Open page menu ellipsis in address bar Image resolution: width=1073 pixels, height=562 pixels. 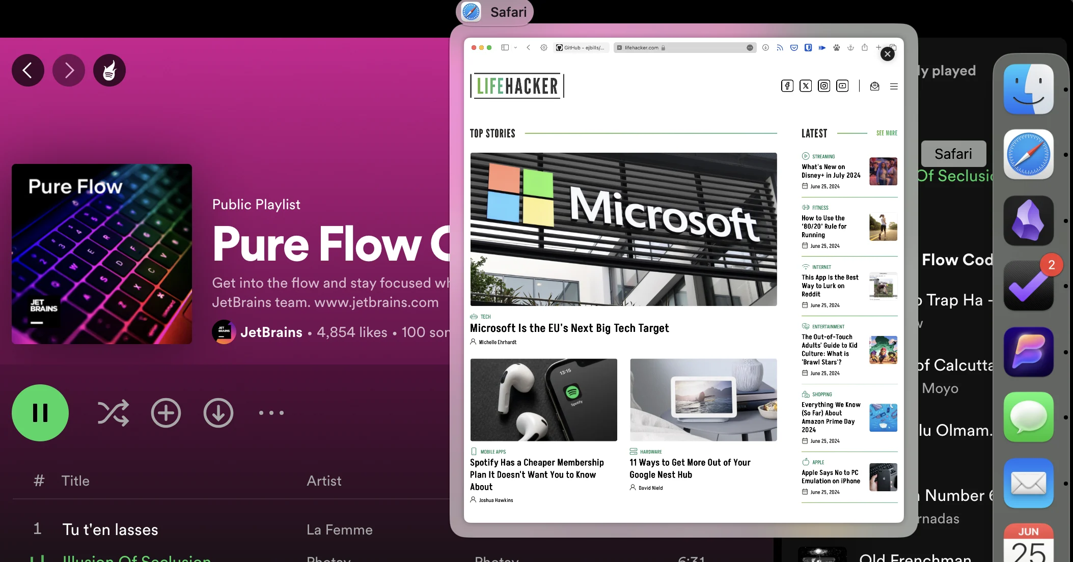[750, 48]
